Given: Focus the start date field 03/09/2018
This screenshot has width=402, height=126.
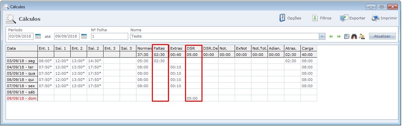Looking at the screenshot, I should 21,36.
